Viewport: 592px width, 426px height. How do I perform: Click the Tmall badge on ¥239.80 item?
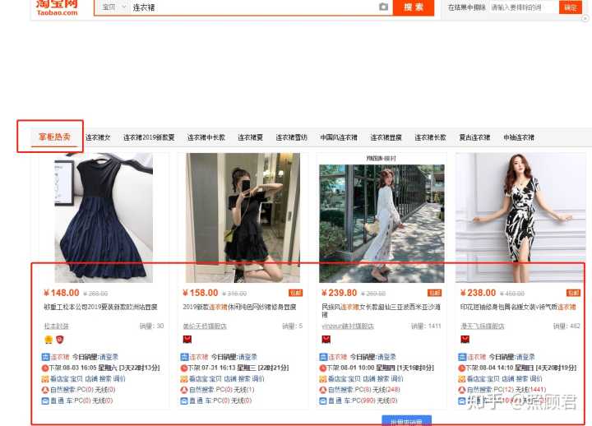(326, 339)
